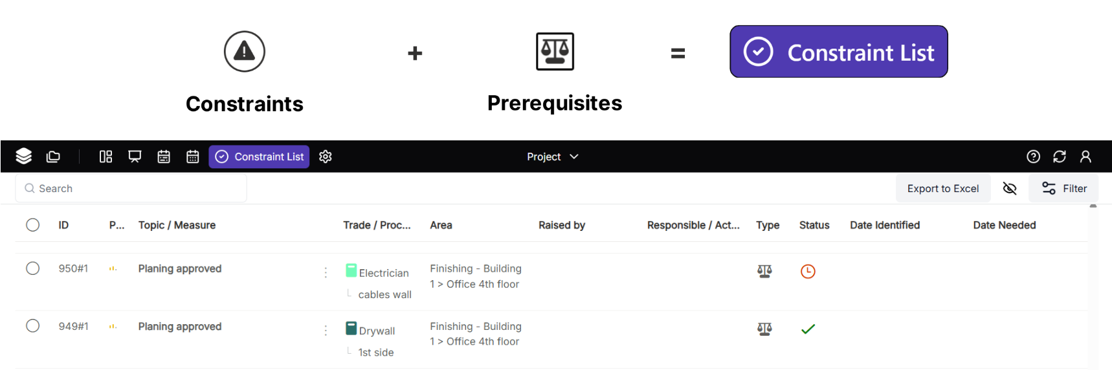Viewport: 1112px width, 370px height.
Task: Open the three-dot menu for row 950#1
Action: pyautogui.click(x=326, y=273)
